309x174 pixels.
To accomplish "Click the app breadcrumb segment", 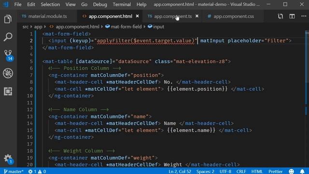I will pyautogui.click(x=38, y=27).
